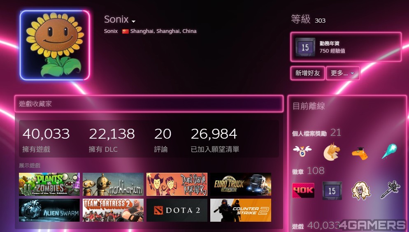Click the sunflower profile avatar
Image resolution: width=409 pixels, height=232 pixels.
click(x=55, y=45)
